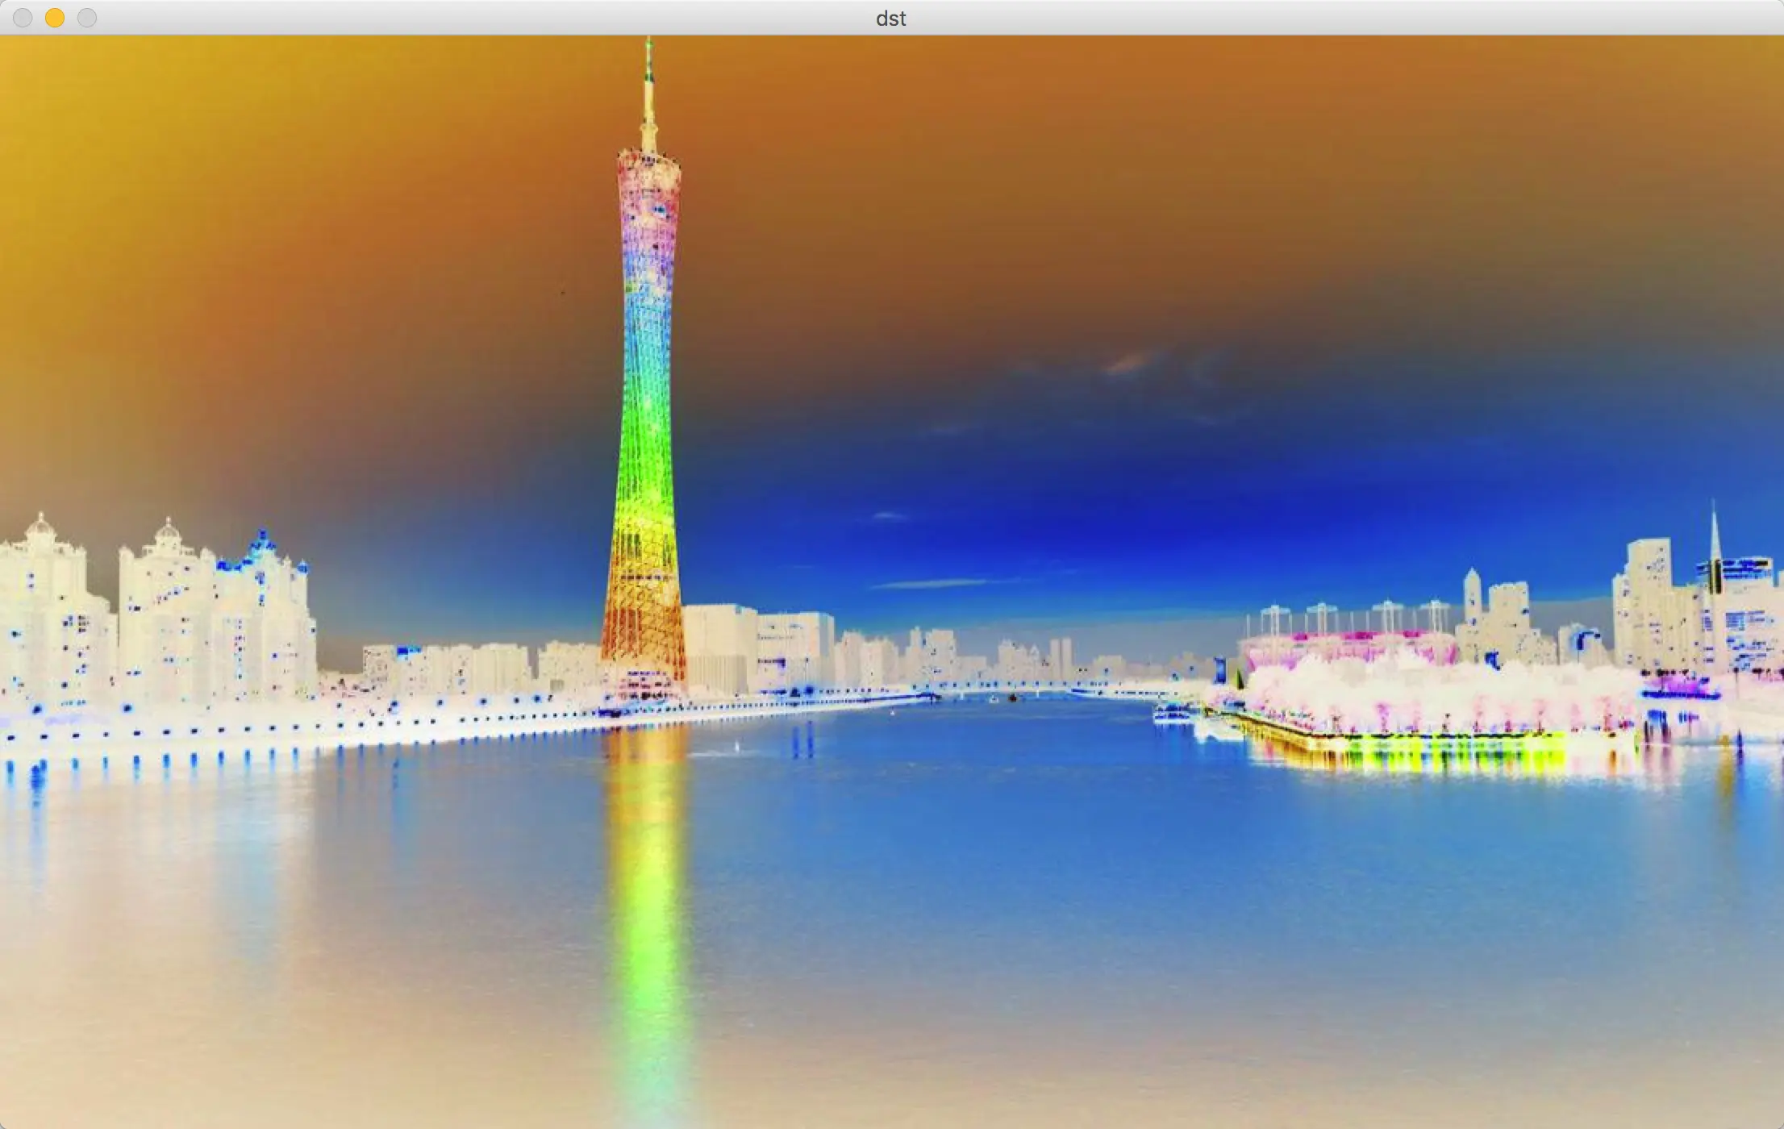Image resolution: width=1784 pixels, height=1129 pixels.
Task: Click the pink stadium structure on right
Action: tap(1347, 645)
